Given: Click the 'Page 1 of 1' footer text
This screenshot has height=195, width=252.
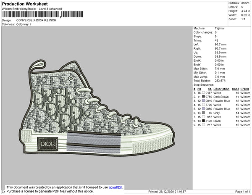Looking at the screenshot, I should pos(242,192).
